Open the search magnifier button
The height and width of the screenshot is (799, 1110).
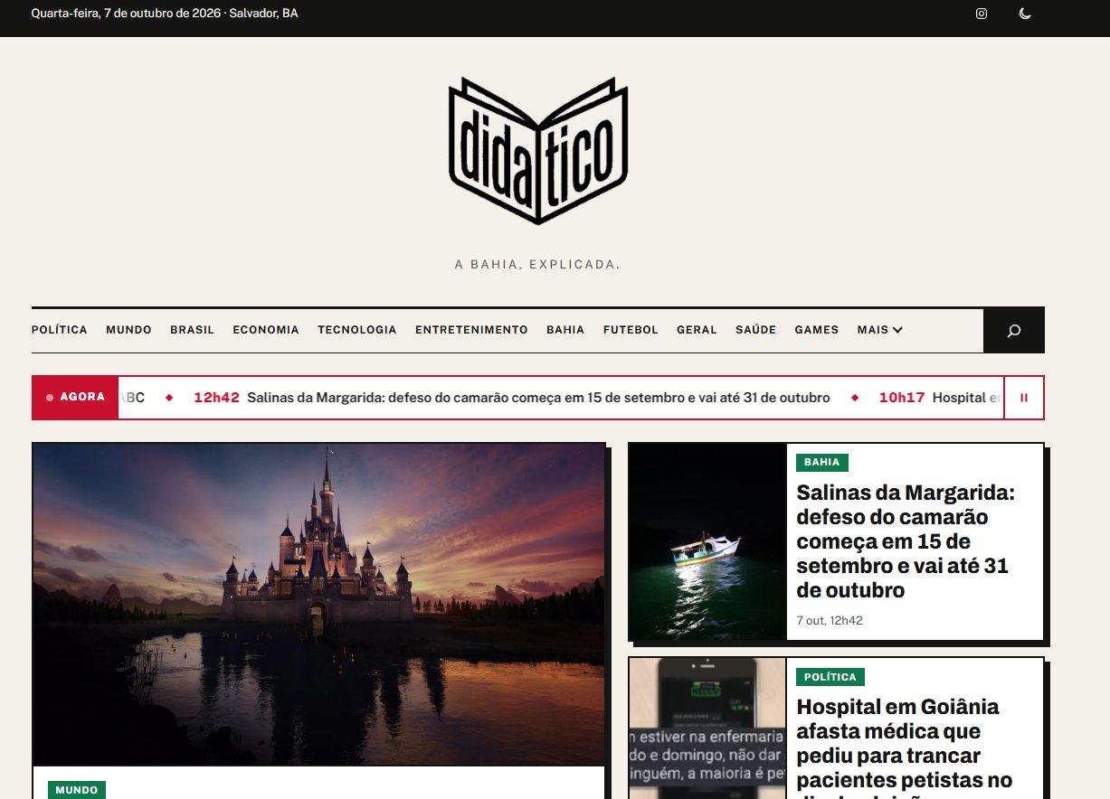[1013, 330]
